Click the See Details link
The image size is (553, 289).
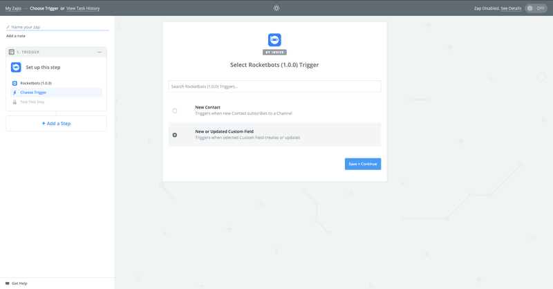tap(511, 8)
